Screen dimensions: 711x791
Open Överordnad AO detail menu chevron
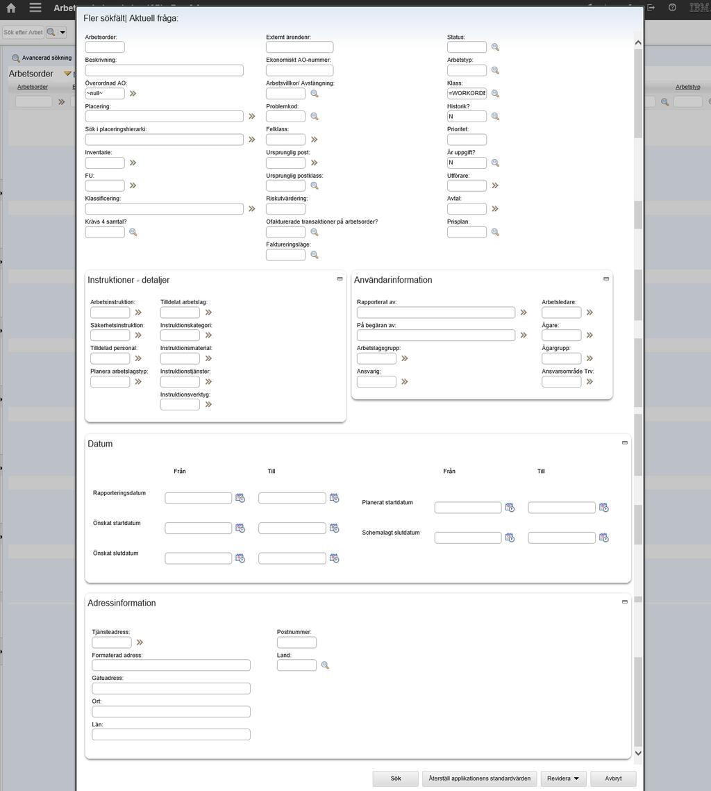pos(133,93)
